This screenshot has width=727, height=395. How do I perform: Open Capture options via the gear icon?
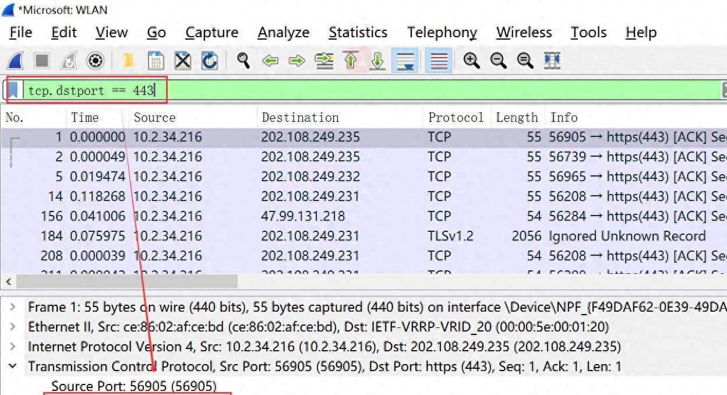(x=95, y=60)
